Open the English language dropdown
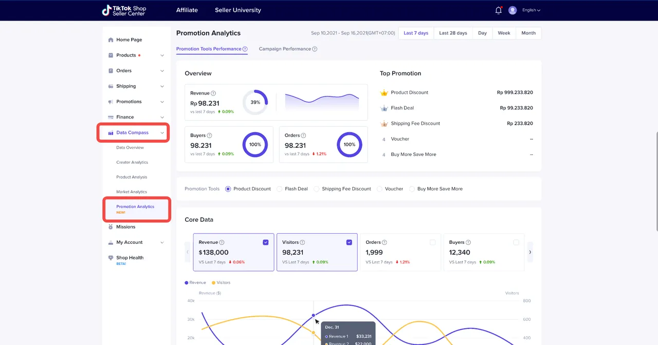Screen dimensions: 658x345 (531, 10)
